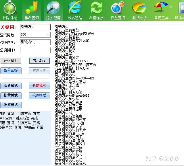Select result 微信引流方法加好友
The width and height of the screenshot is (184, 166).
tap(70, 120)
